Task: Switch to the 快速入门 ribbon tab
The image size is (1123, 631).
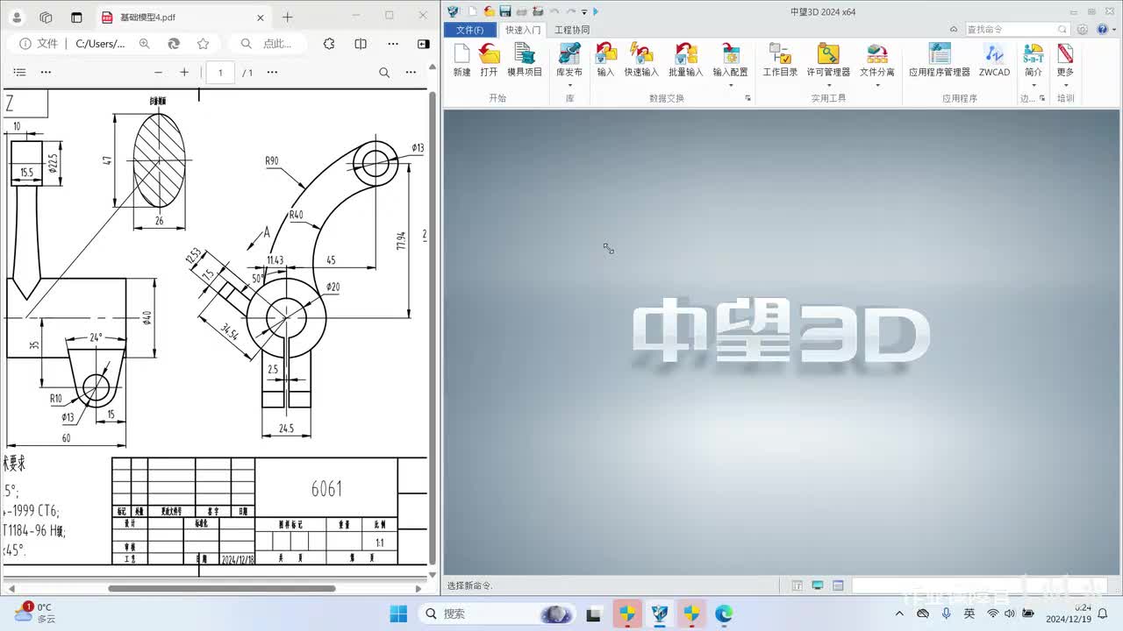Action: pos(523,30)
